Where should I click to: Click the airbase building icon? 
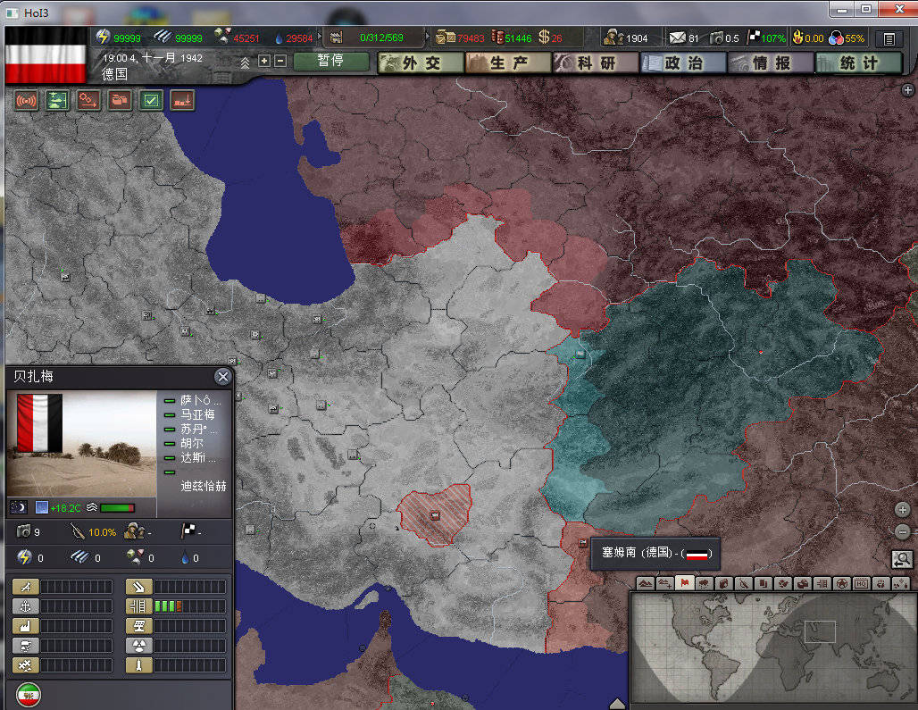[x=26, y=587]
